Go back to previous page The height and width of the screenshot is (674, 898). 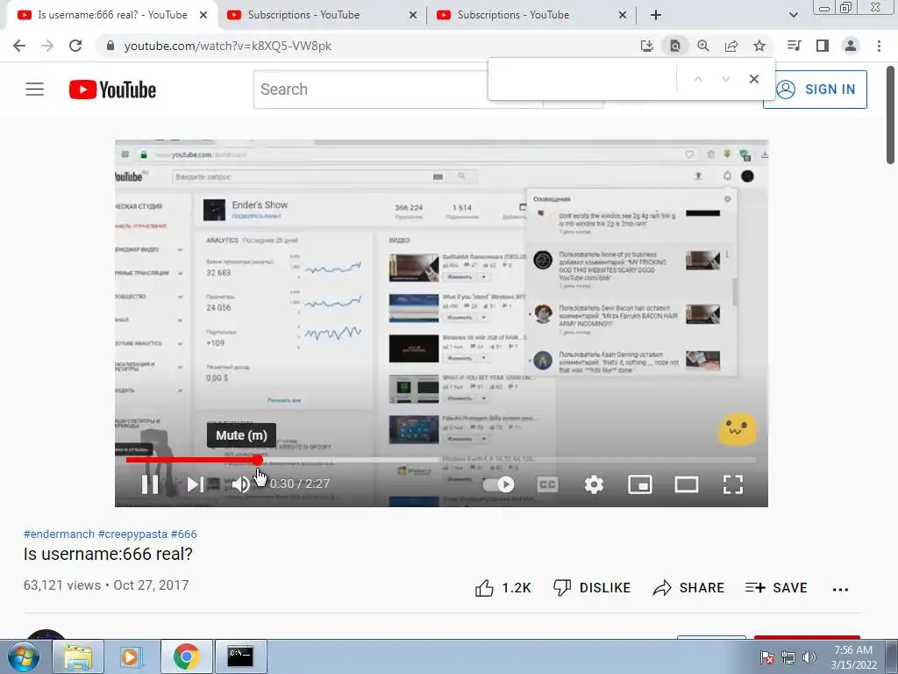pos(19,46)
